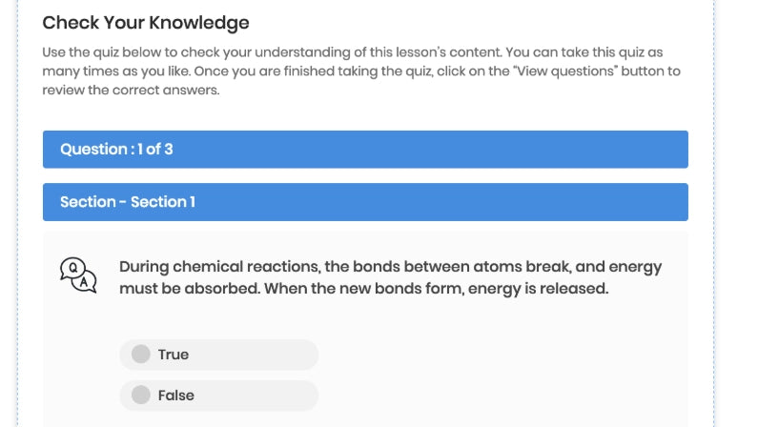Click the "Q" bubble in the quiz icon
The image size is (758, 427).
(x=72, y=268)
